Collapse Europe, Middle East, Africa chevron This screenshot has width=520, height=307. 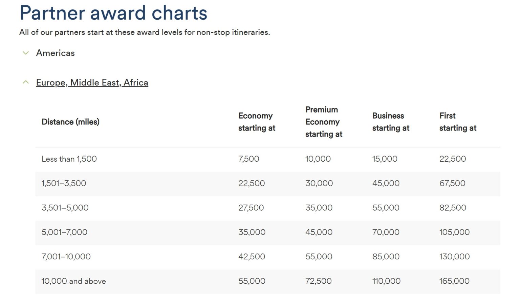pos(26,82)
